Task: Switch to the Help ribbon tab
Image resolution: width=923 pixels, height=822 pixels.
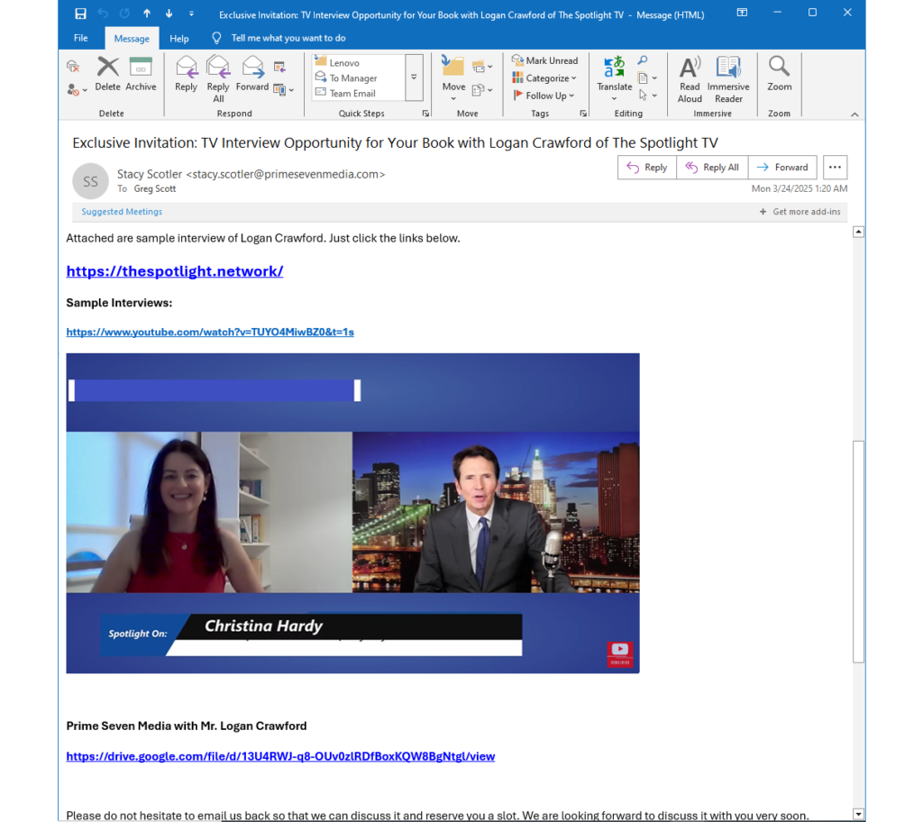Action: tap(179, 38)
